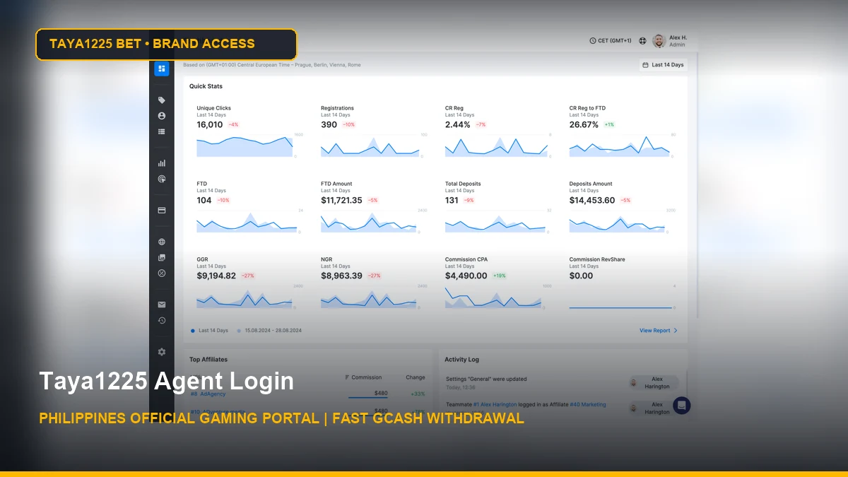Viewport: 848px width, 477px height.
Task: Click Alex Harington chip on Teammate logged-in row
Action: point(654,408)
